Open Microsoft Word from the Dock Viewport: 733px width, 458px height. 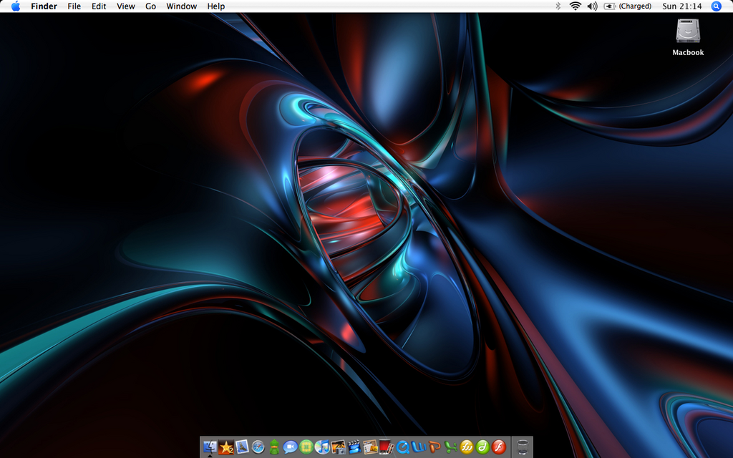418,447
